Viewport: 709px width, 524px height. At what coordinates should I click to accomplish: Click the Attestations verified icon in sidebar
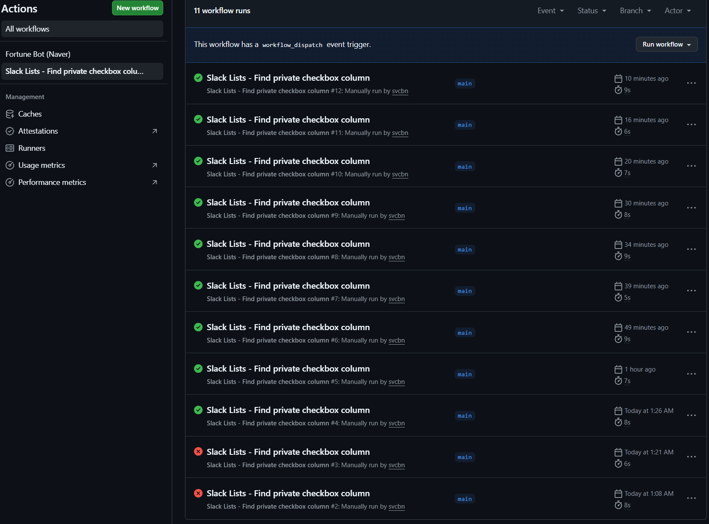point(10,131)
